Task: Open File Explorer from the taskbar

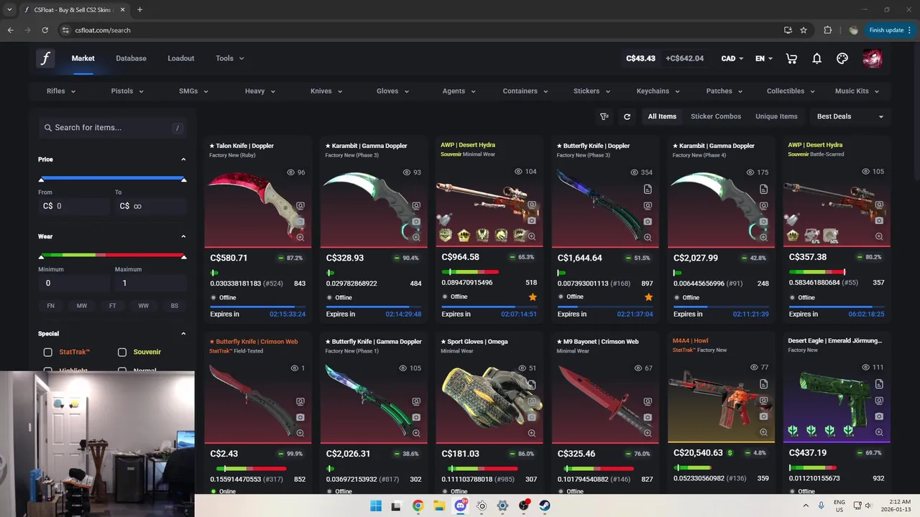Action: tap(438, 506)
